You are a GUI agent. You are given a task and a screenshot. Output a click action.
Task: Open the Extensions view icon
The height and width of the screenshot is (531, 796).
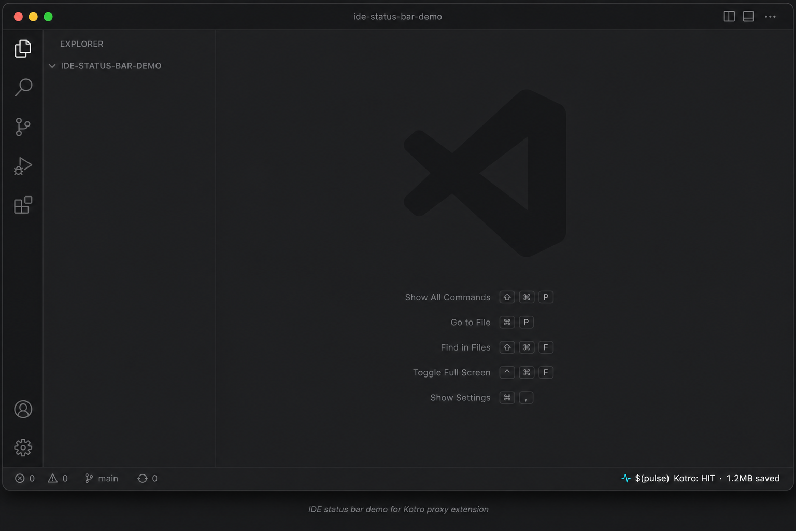pyautogui.click(x=23, y=205)
